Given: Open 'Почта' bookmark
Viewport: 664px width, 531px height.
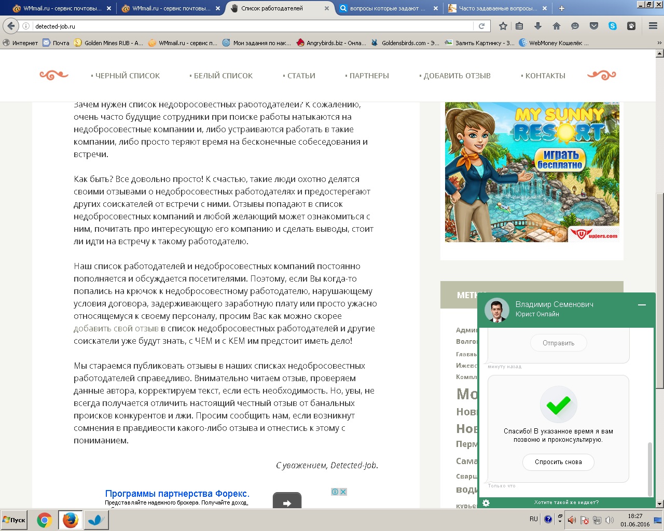Looking at the screenshot, I should [56, 43].
